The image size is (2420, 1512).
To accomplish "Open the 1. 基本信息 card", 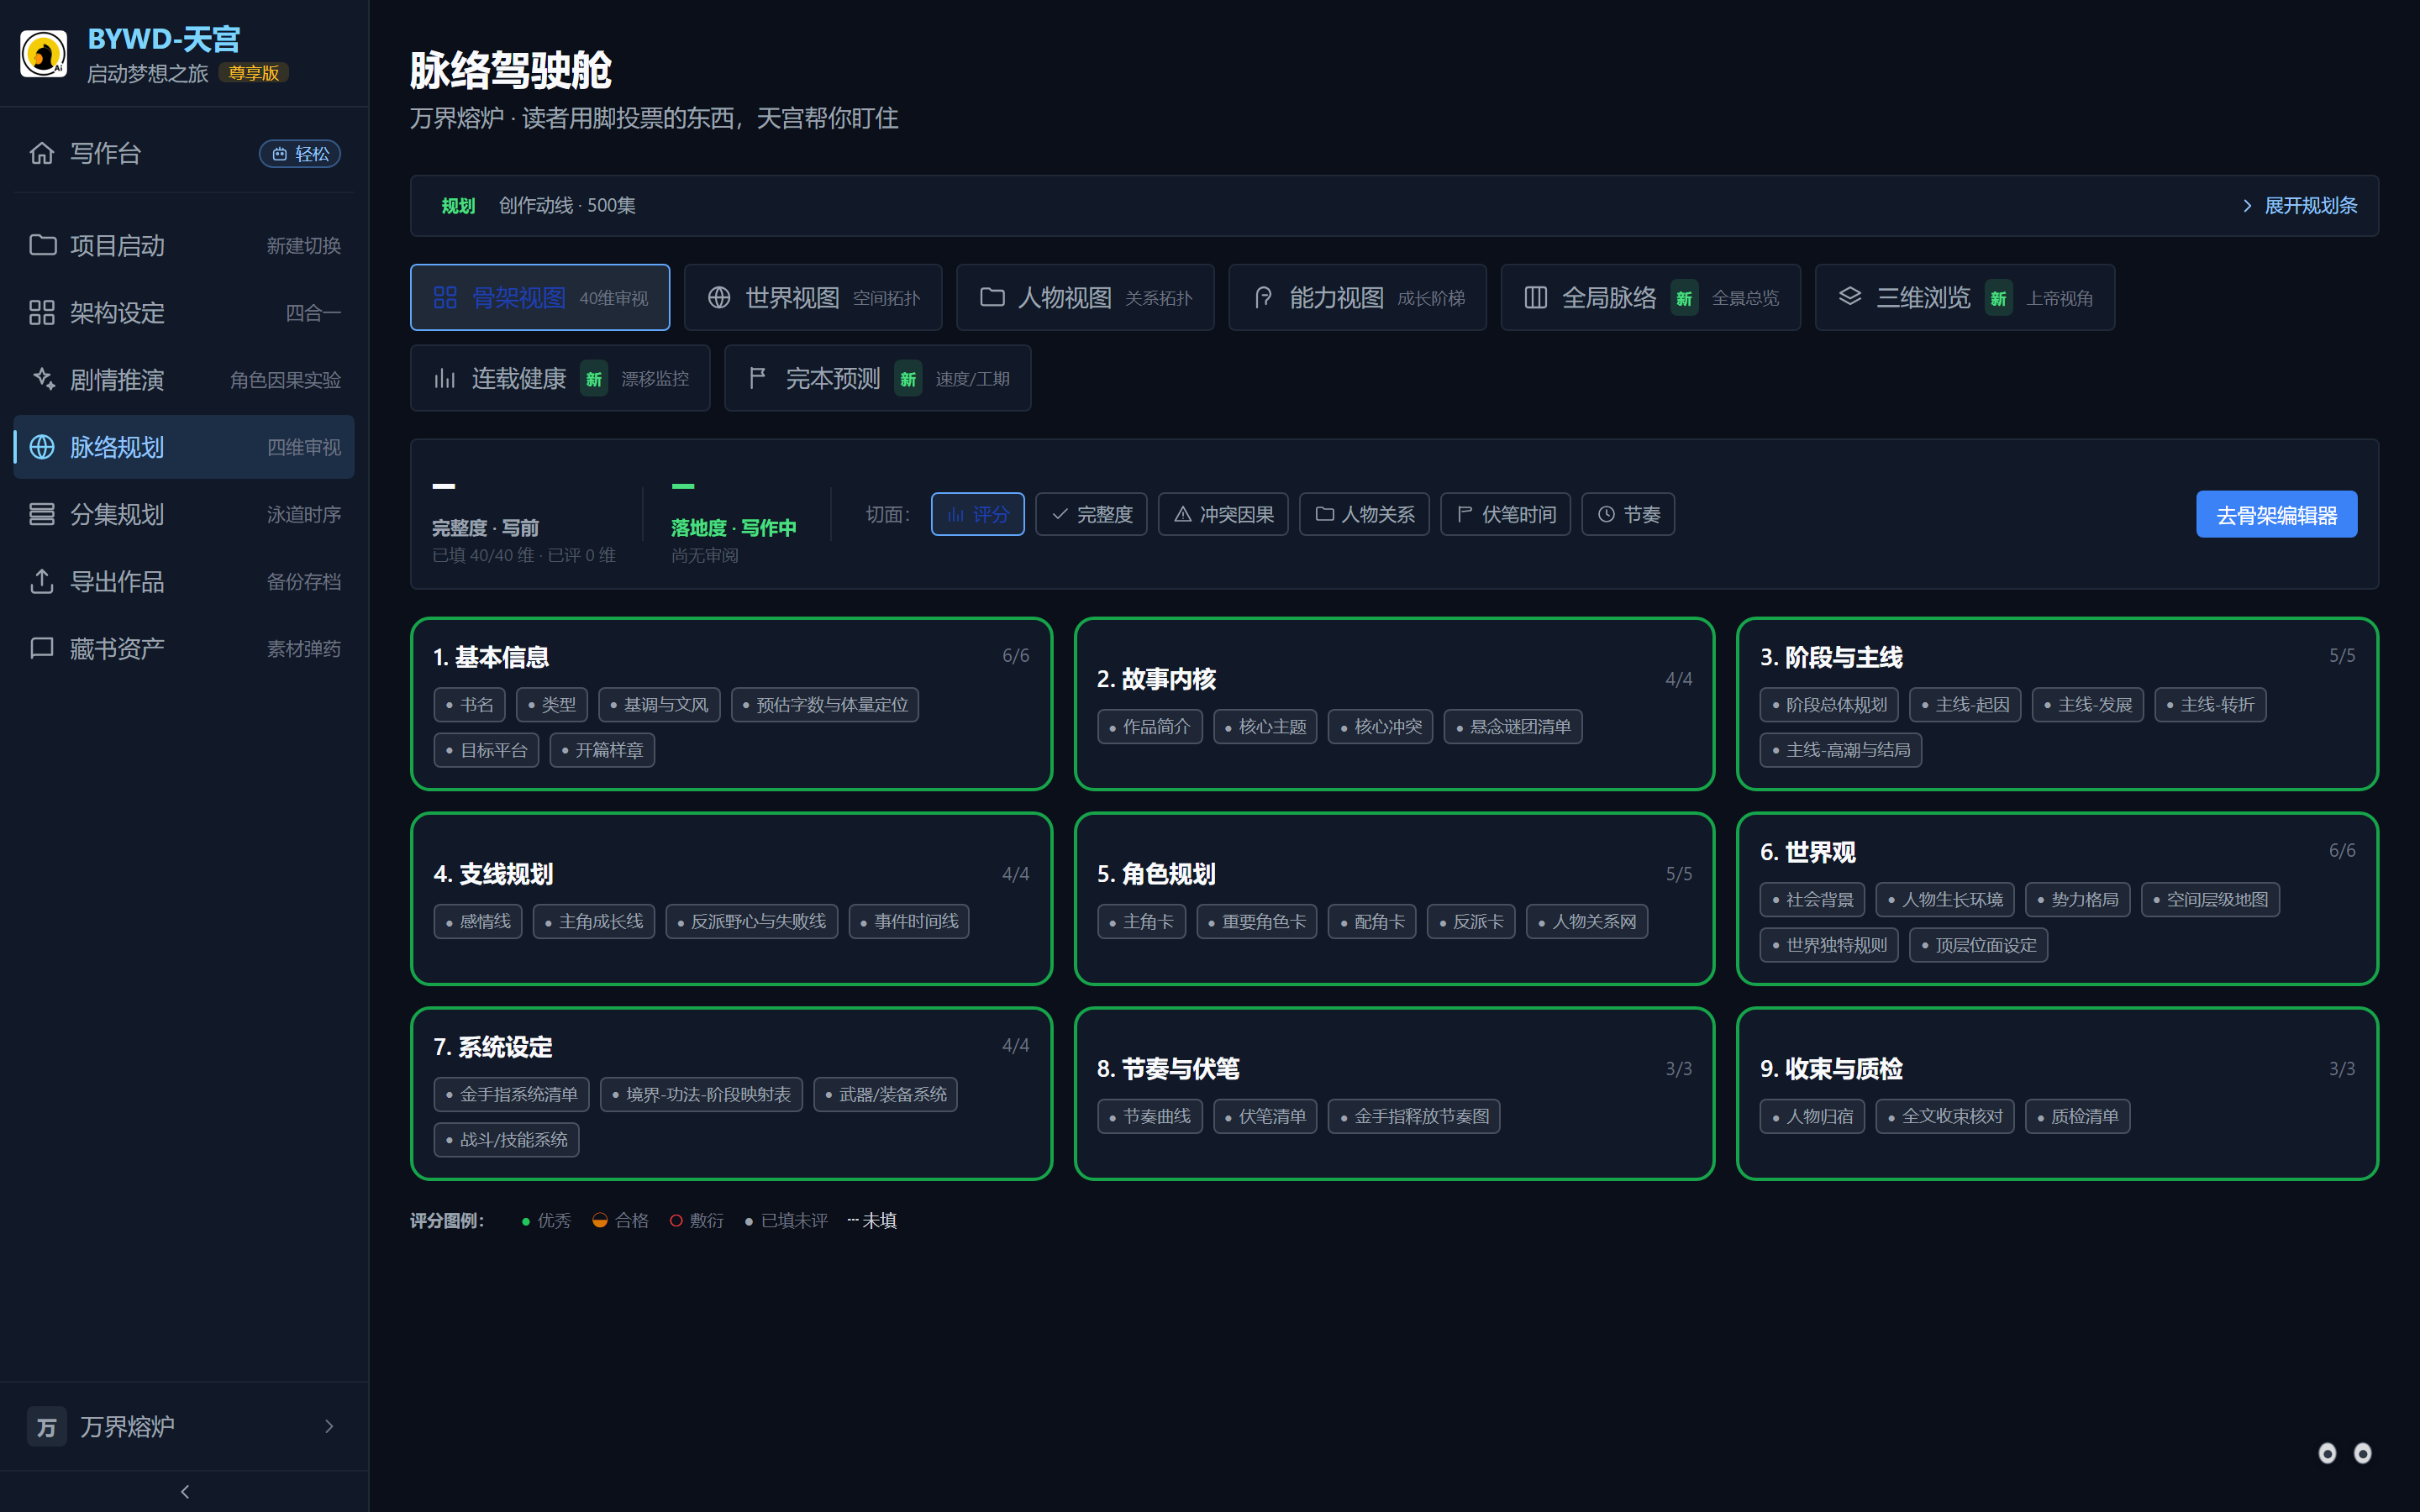I will point(731,704).
